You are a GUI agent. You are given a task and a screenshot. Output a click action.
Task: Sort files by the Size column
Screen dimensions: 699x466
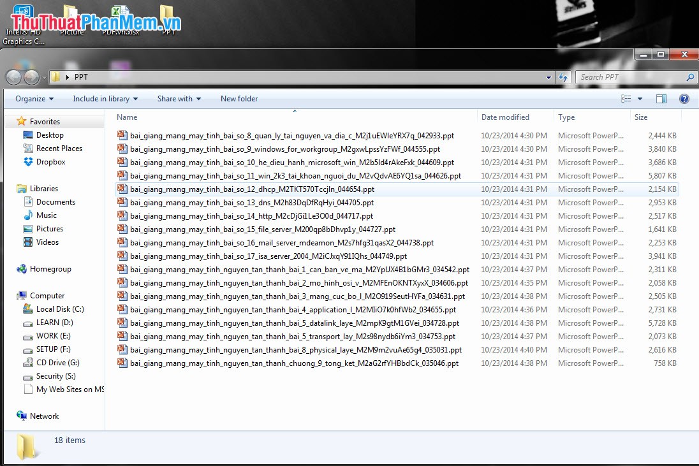click(640, 117)
